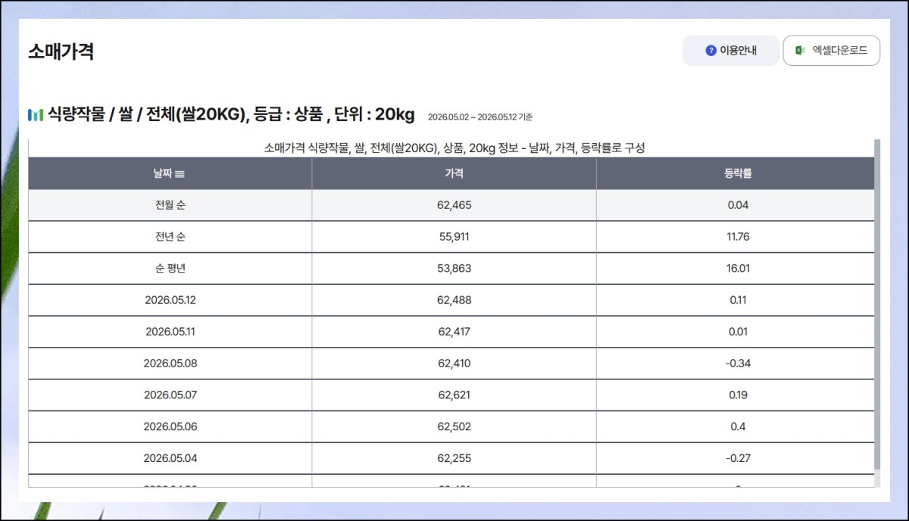The width and height of the screenshot is (909, 521).
Task: Click the change rate 0.01
Action: click(738, 332)
